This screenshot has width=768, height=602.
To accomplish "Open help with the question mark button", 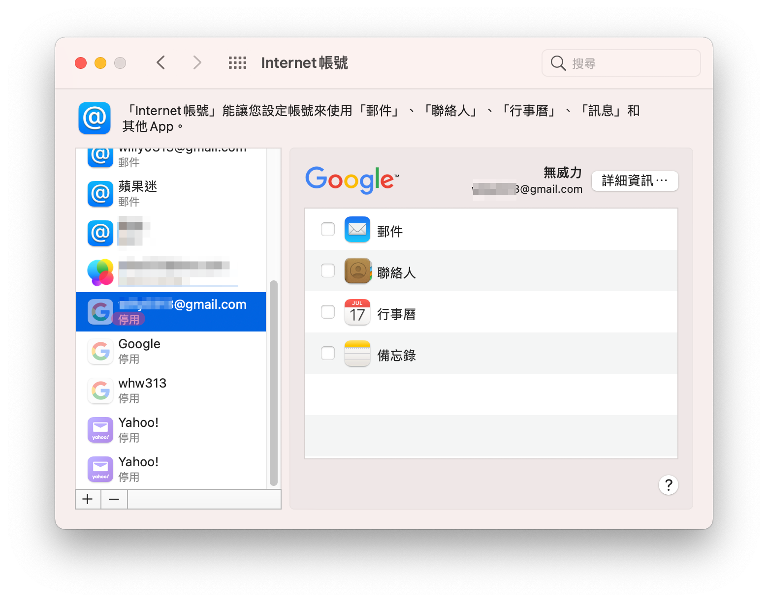I will click(x=669, y=485).
